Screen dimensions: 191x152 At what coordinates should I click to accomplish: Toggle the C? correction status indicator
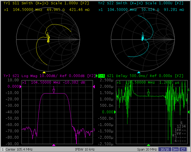[x=183, y=149]
